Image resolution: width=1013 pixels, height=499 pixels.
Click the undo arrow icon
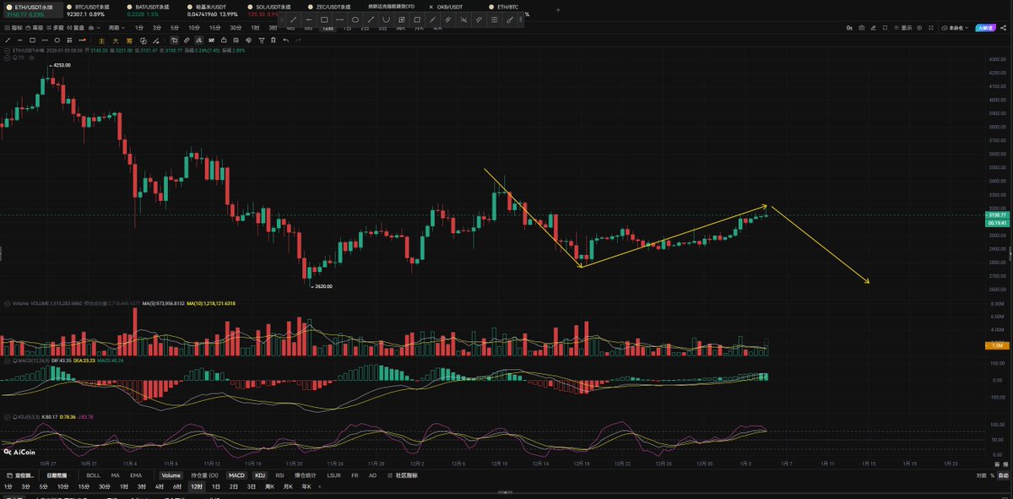(286, 41)
